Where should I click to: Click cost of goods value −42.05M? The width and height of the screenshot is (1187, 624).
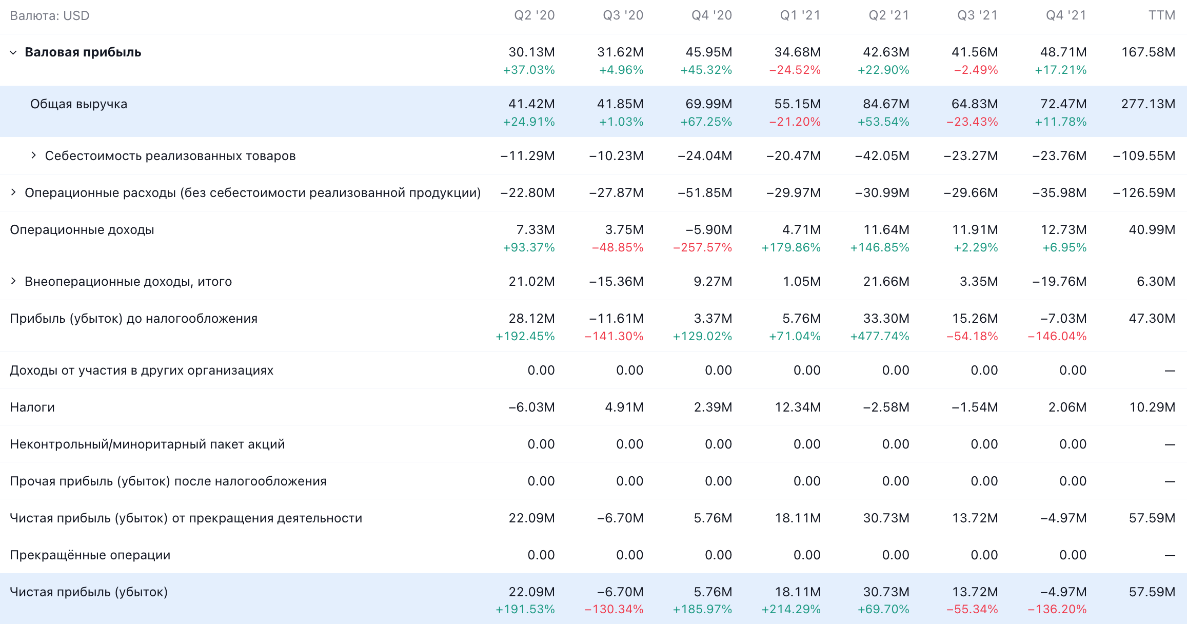[x=882, y=156]
